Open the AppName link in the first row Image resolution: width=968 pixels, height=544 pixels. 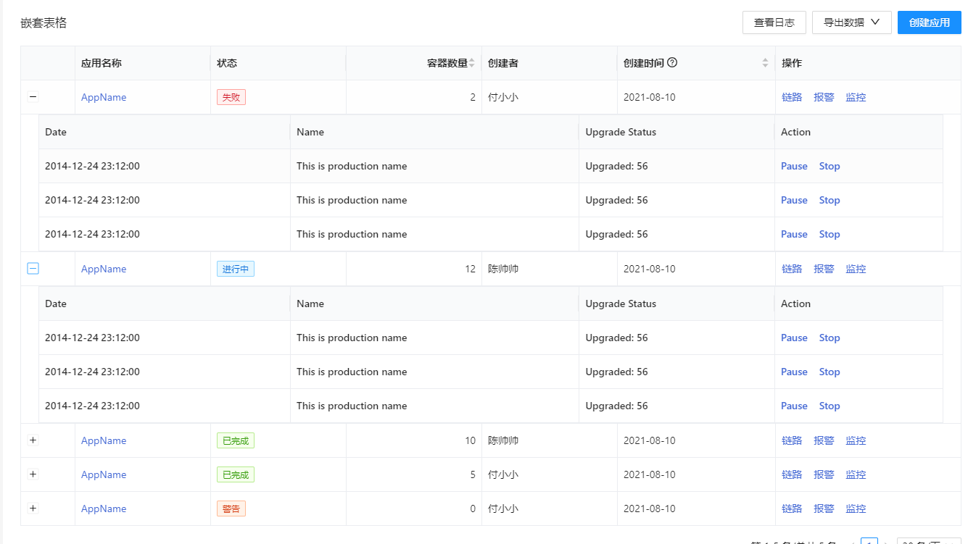[103, 96]
